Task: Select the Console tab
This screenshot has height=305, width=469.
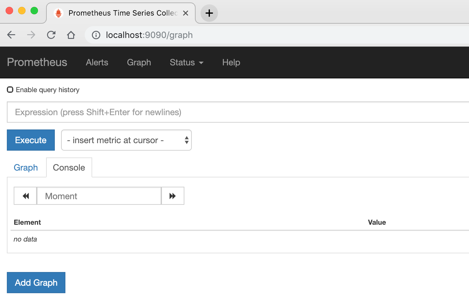Action: click(x=69, y=167)
